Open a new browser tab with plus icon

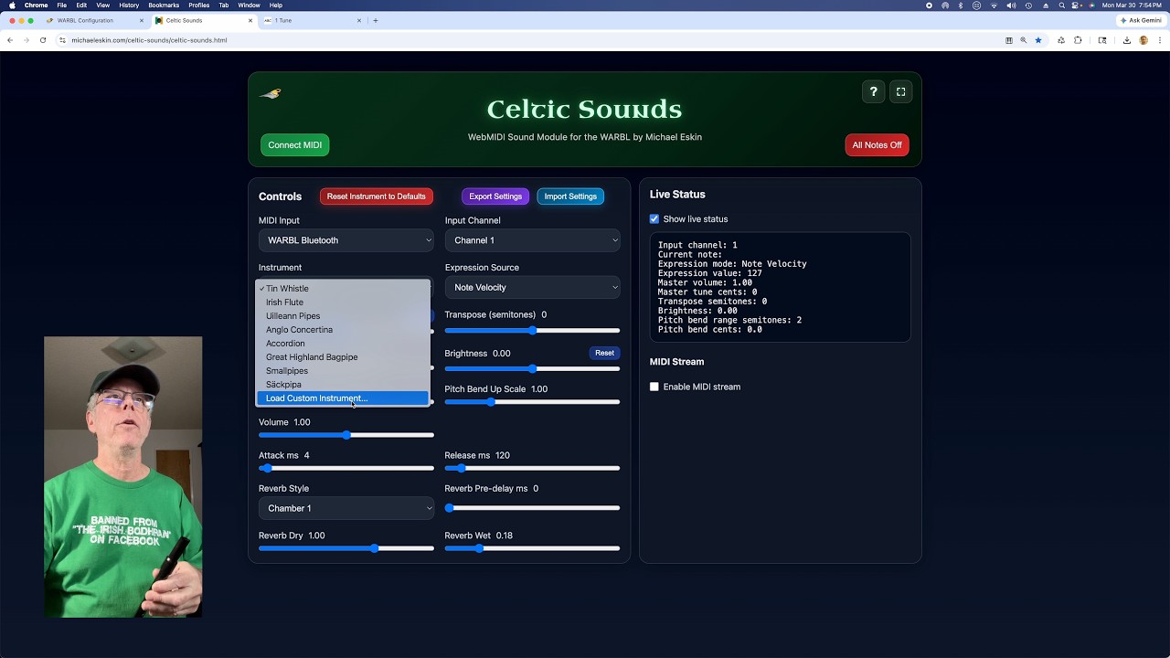click(x=376, y=20)
